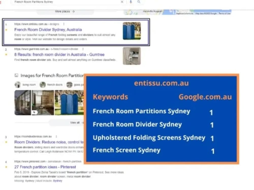This screenshot has width=254, height=190.
Task: Click the https://www.entissu.com.au URL breadcrumb
Action: 37,24
